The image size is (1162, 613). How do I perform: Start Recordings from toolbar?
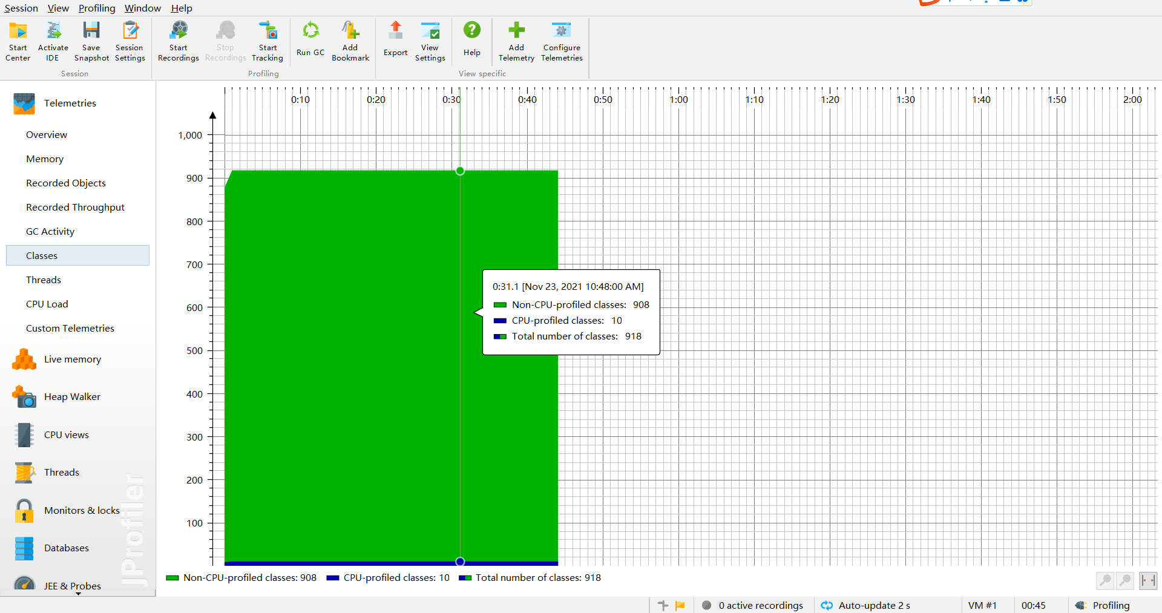tap(178, 41)
